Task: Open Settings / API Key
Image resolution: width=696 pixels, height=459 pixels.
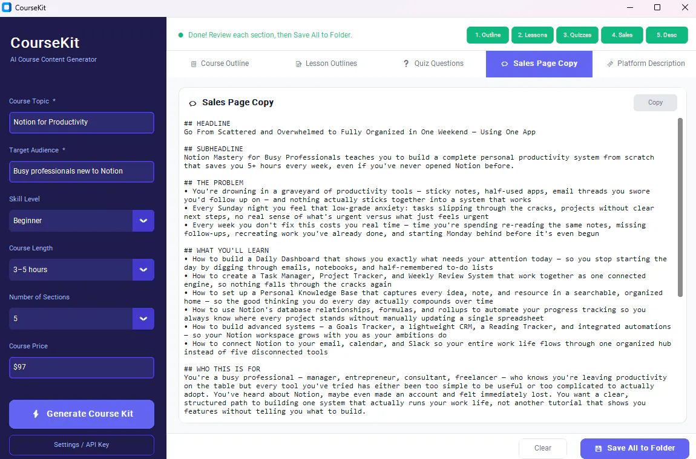Action: [82, 445]
